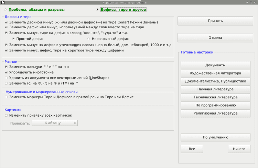This screenshot has height=168, width=258.
Task: Click the "Дефисы и тире" group heading
Action: 18,17
